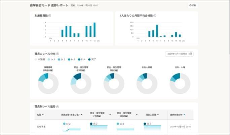Toggle the 未受講 legend item
The image size is (230, 135).
pos(40,59)
